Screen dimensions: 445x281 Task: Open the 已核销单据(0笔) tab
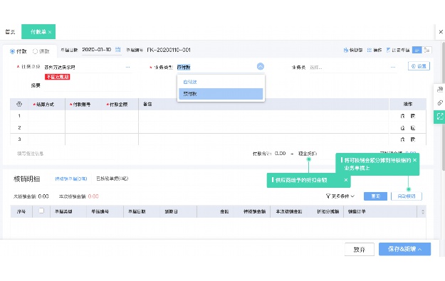(x=112, y=179)
